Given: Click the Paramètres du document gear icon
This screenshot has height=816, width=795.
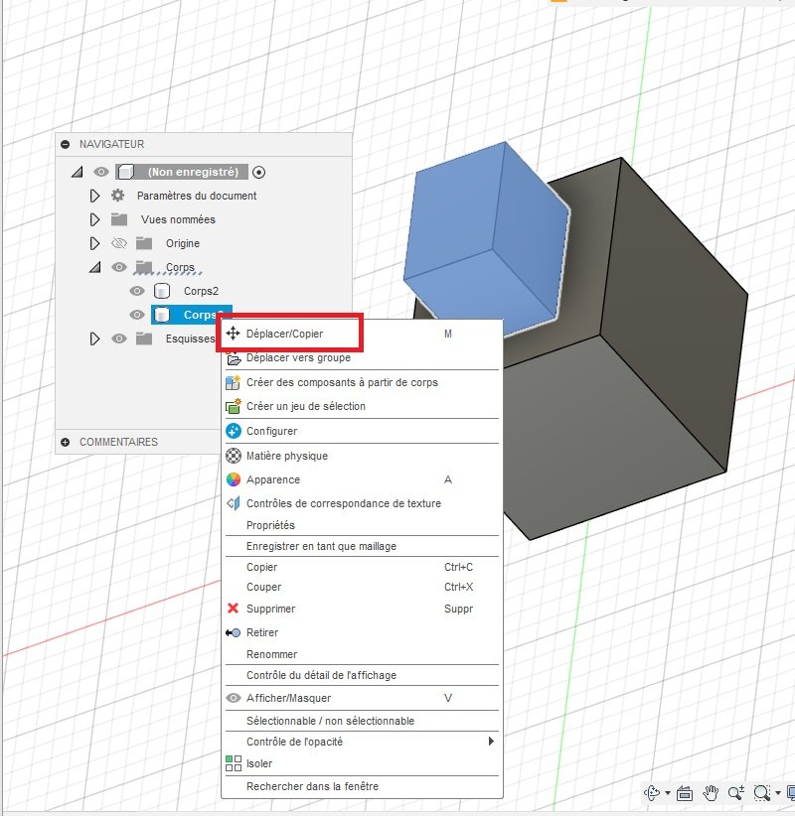Looking at the screenshot, I should (117, 196).
